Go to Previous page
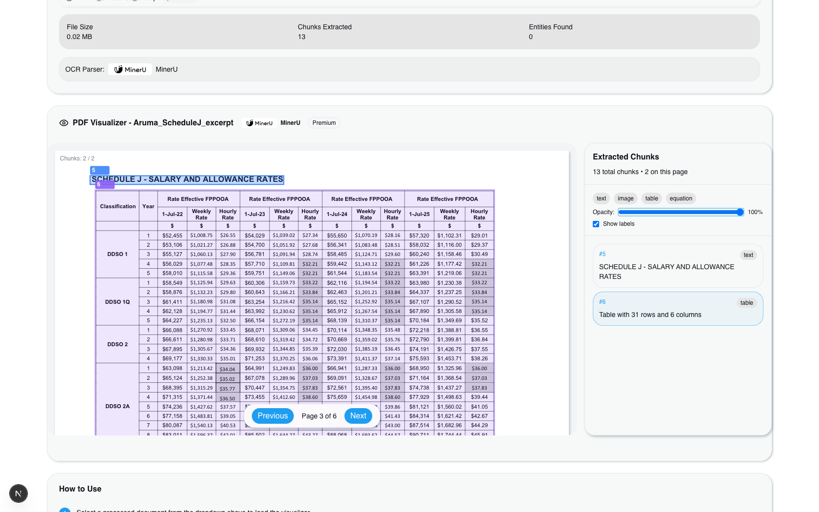The width and height of the screenshot is (819, 512). (273, 416)
